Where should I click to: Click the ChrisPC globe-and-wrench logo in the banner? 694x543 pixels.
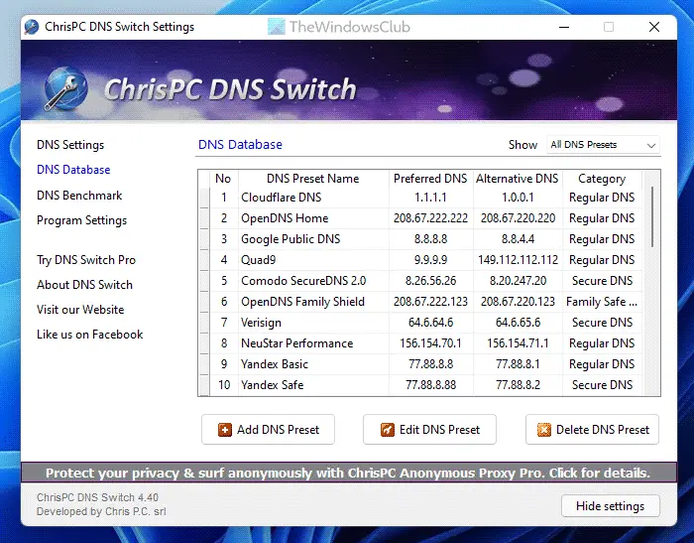tap(65, 88)
